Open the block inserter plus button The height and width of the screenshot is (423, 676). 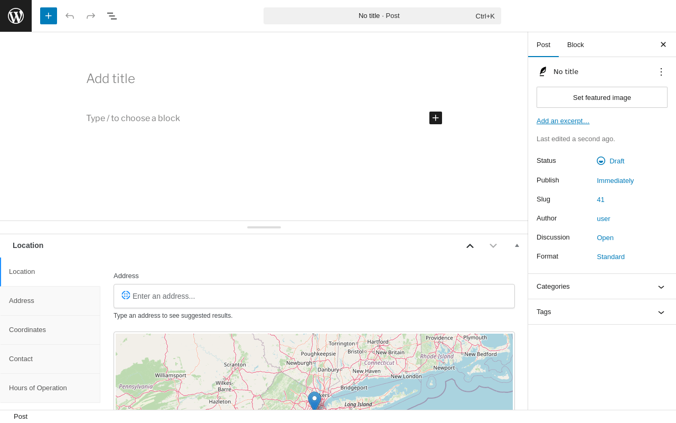[x=49, y=16]
